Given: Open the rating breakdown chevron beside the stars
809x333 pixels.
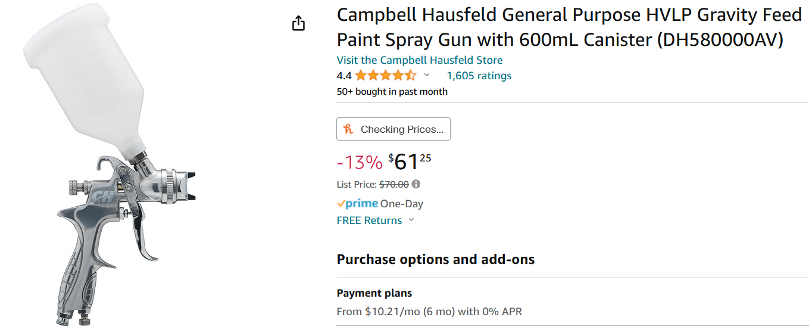Looking at the screenshot, I should coord(426,75).
